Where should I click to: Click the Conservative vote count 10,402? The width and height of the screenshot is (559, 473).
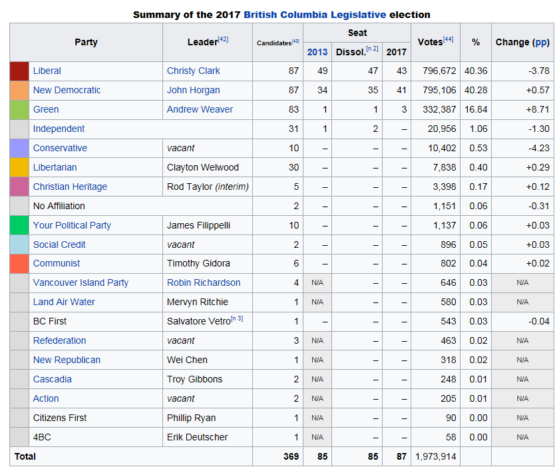(x=442, y=148)
